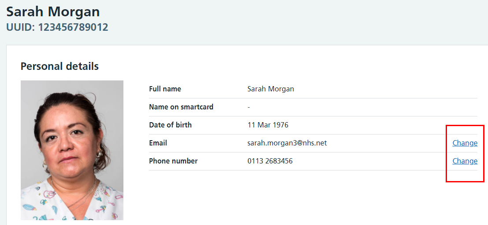Click the Sarah Morgan full name value
488x225 pixels.
(x=271, y=89)
